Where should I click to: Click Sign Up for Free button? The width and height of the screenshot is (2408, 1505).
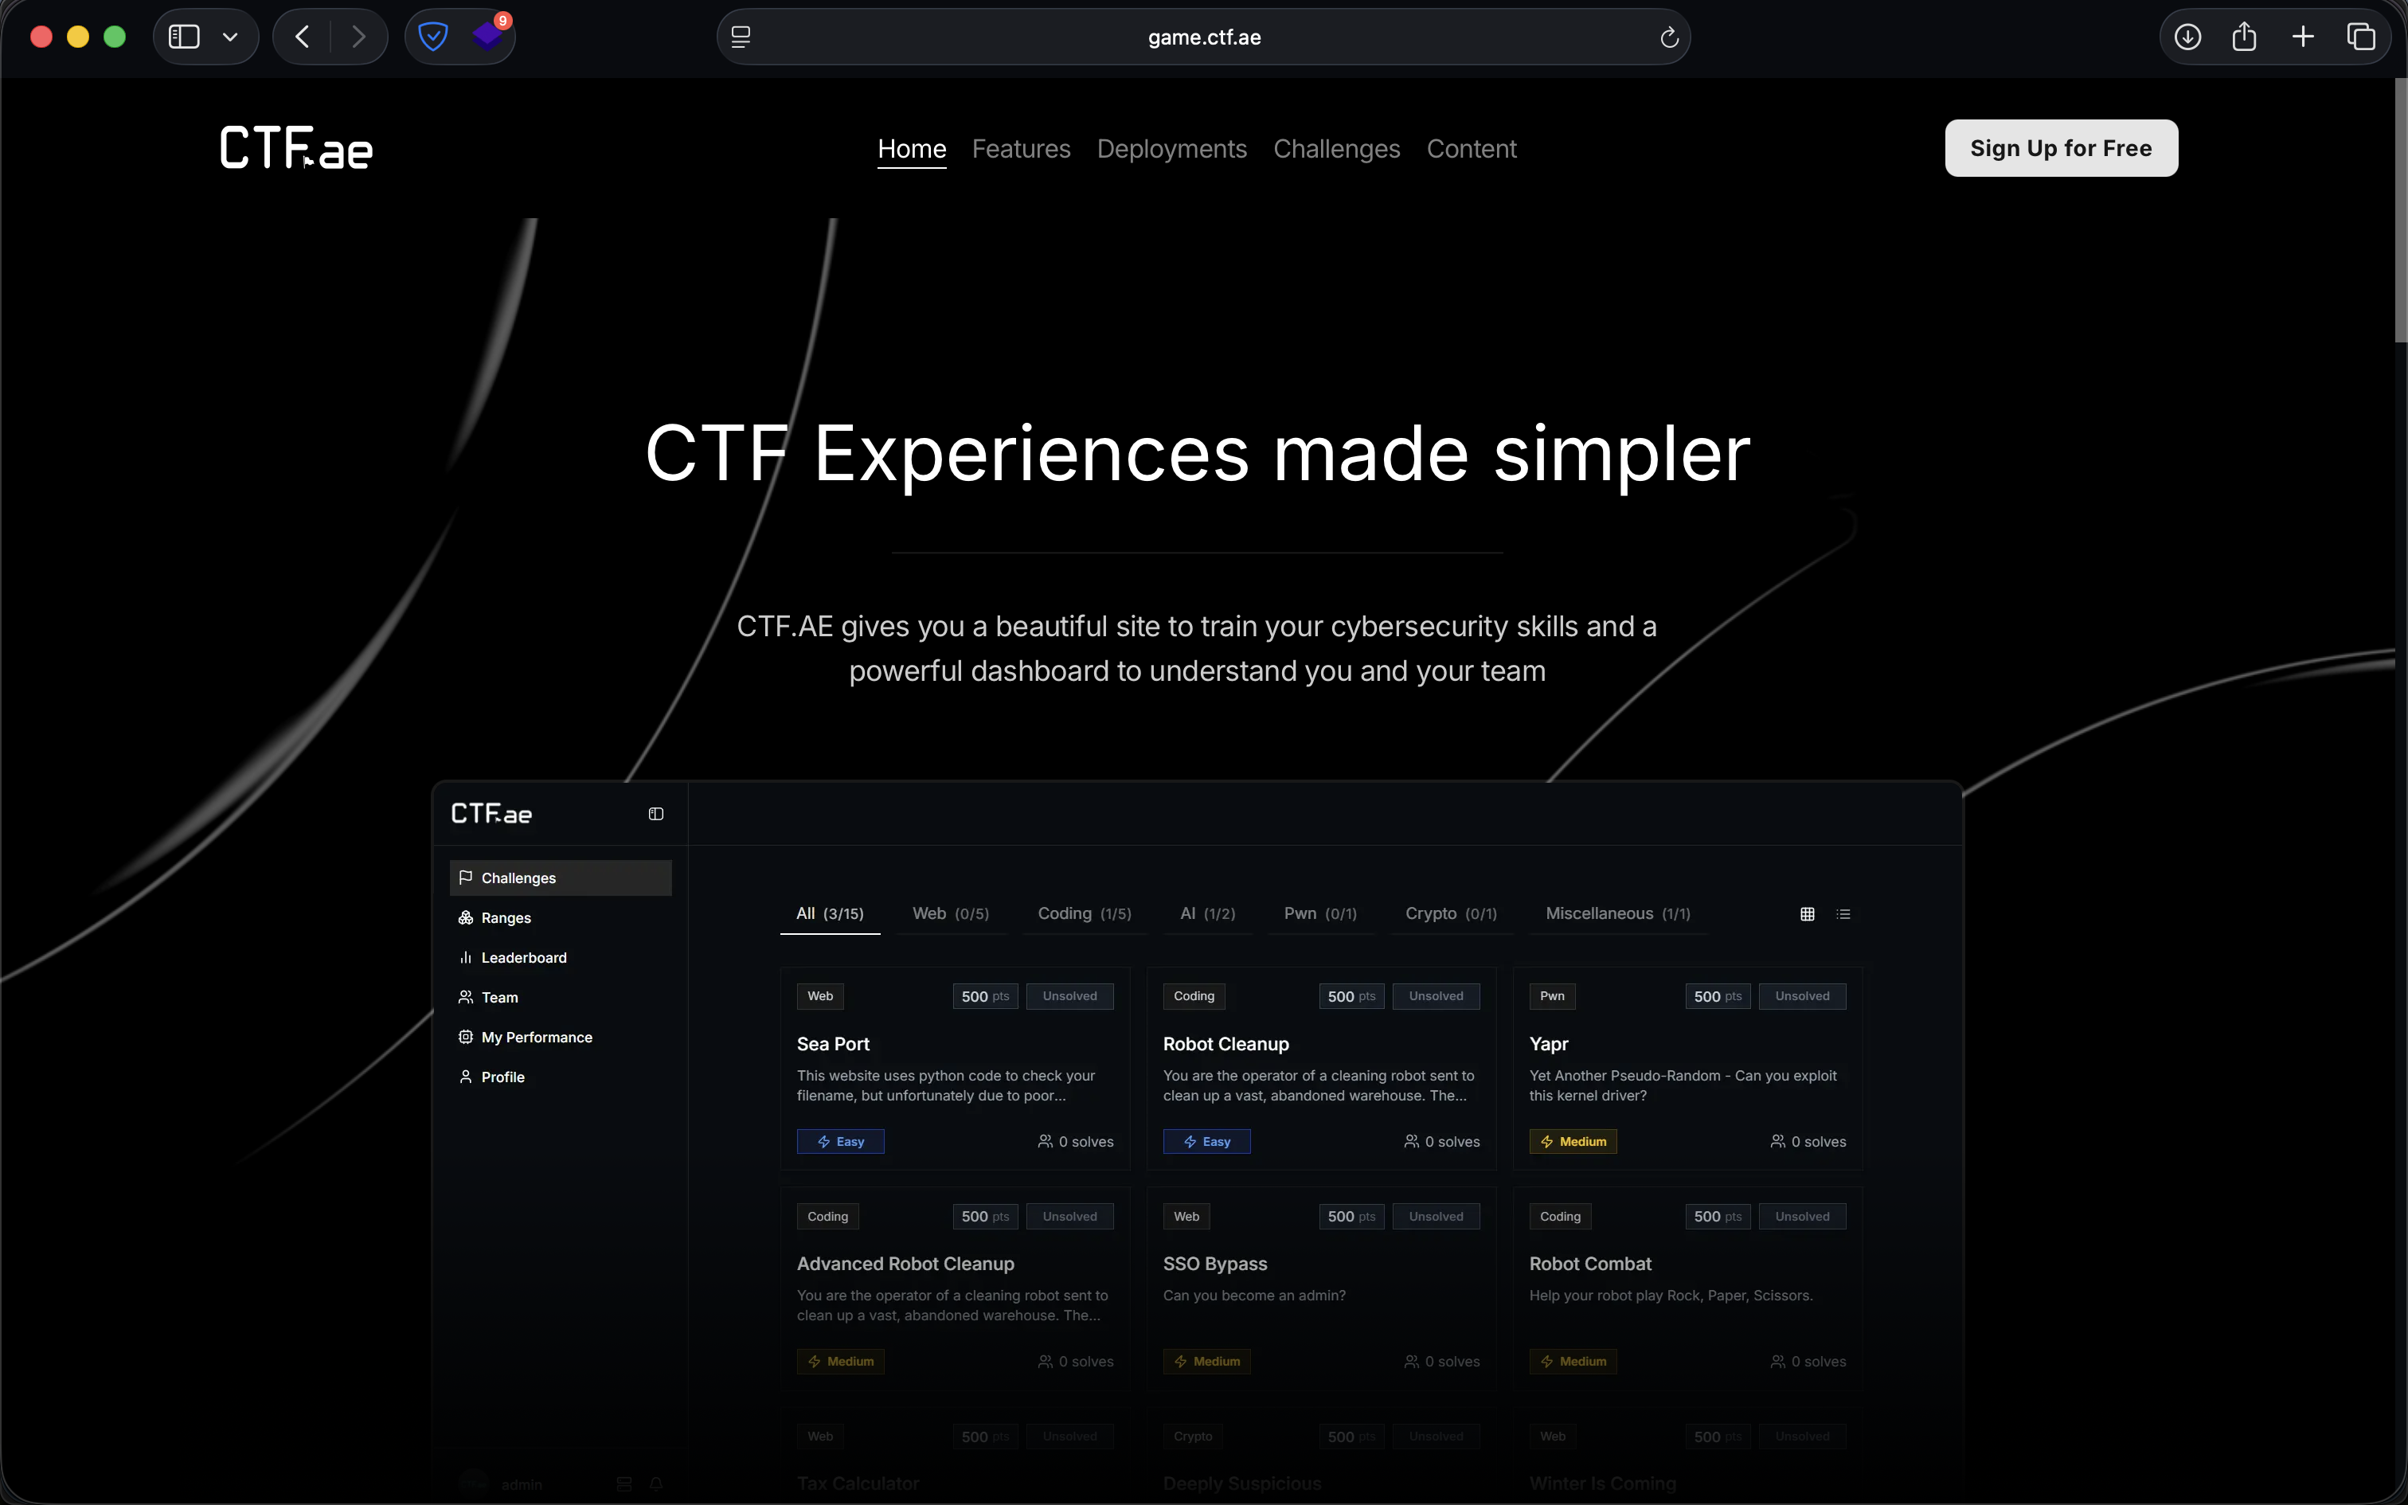pyautogui.click(x=2061, y=148)
